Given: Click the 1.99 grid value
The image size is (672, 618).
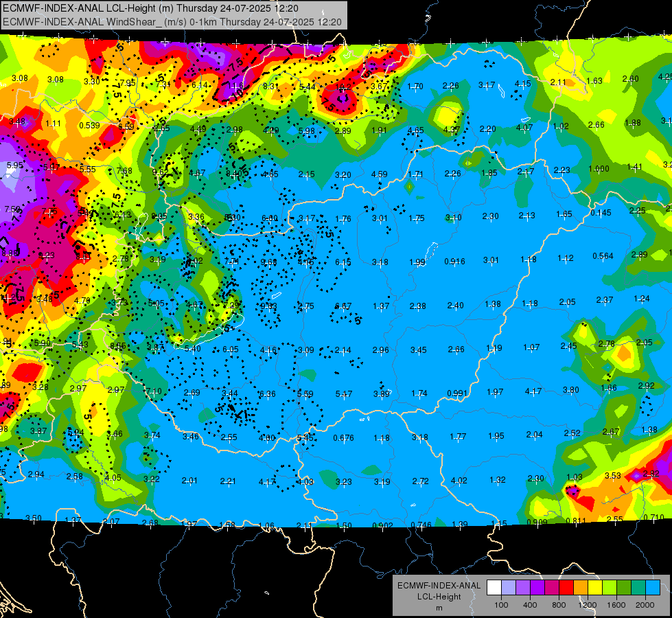Looking at the screenshot, I should point(417,262).
